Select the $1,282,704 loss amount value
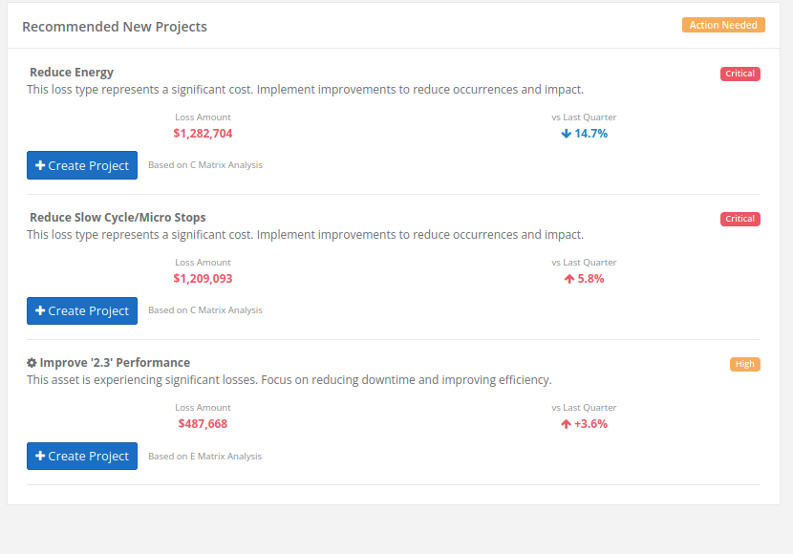Screen dimensions: 793x554 coord(203,134)
